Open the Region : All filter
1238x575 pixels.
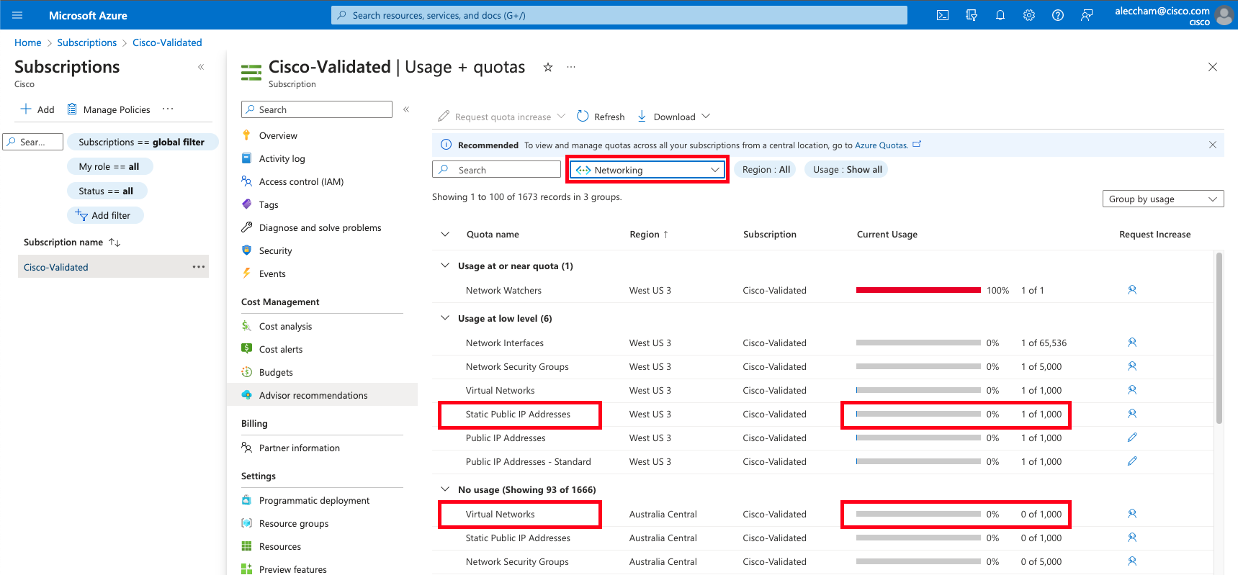coord(766,170)
